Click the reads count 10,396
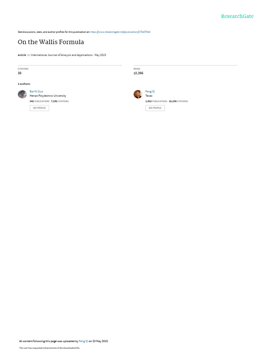Image resolution: width=267 pixels, height=356 pixels. 138,73
